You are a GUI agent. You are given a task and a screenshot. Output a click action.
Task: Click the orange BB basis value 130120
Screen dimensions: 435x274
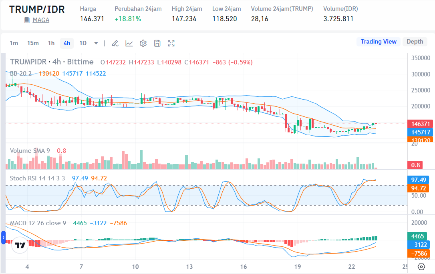point(49,74)
